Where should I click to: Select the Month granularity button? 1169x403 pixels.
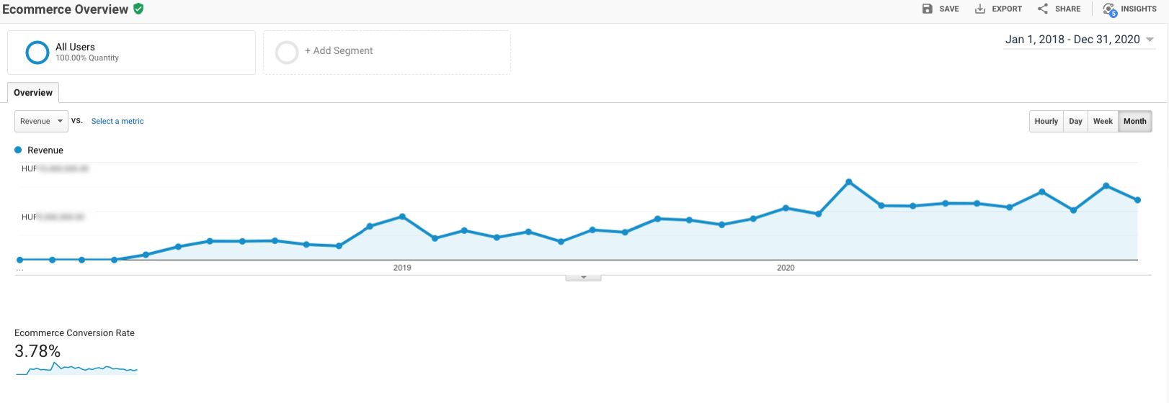click(1134, 122)
